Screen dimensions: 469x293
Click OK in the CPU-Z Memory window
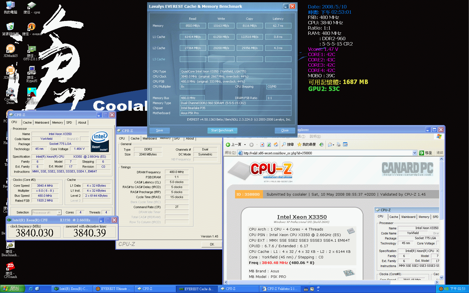pyautogui.click(x=212, y=244)
